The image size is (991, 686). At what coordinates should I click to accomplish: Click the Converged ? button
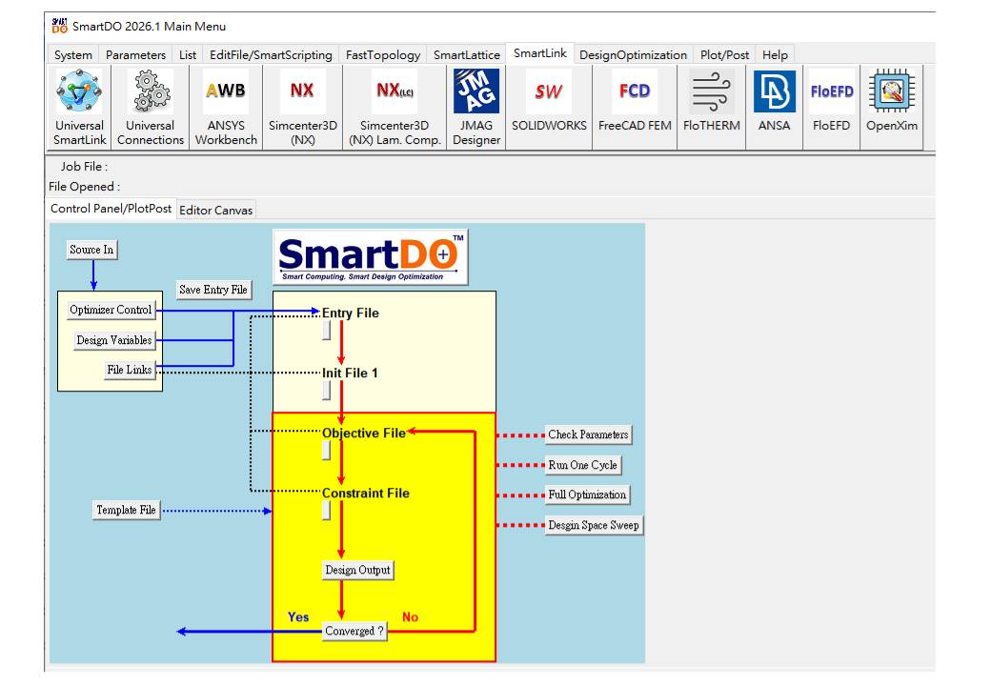click(354, 631)
